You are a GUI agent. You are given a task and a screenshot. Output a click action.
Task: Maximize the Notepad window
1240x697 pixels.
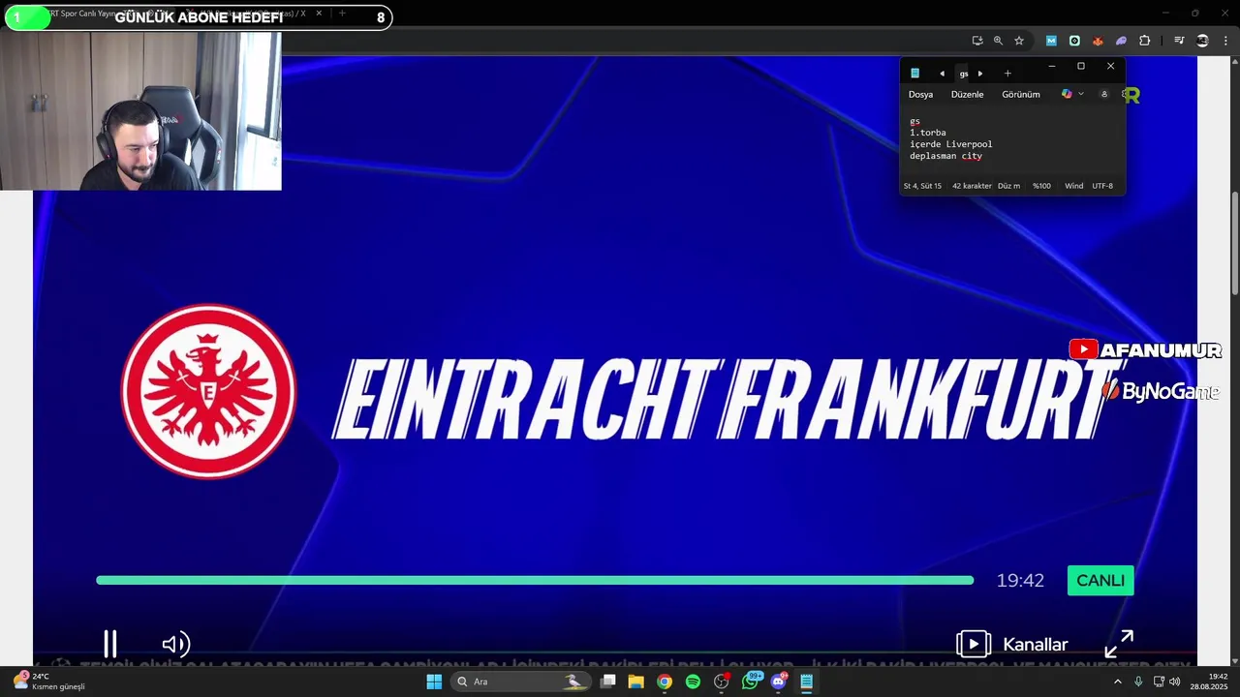pyautogui.click(x=1081, y=66)
